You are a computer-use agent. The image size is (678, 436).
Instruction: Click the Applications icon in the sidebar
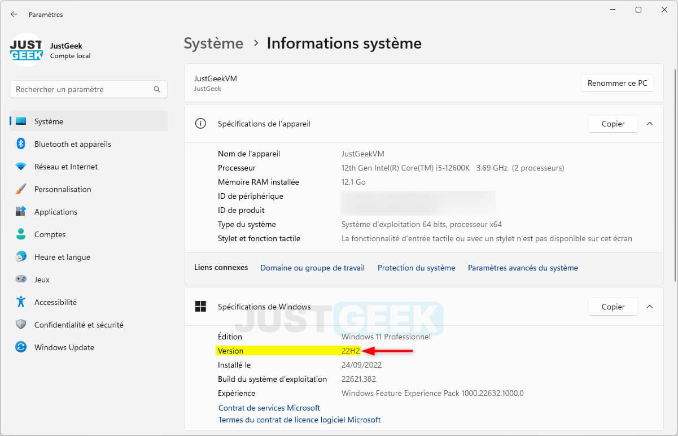pyautogui.click(x=21, y=212)
